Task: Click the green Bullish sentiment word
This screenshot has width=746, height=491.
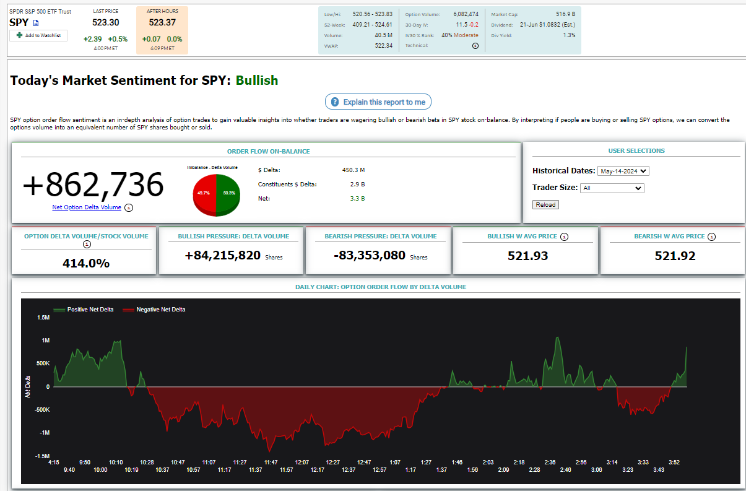Action: 257,80
